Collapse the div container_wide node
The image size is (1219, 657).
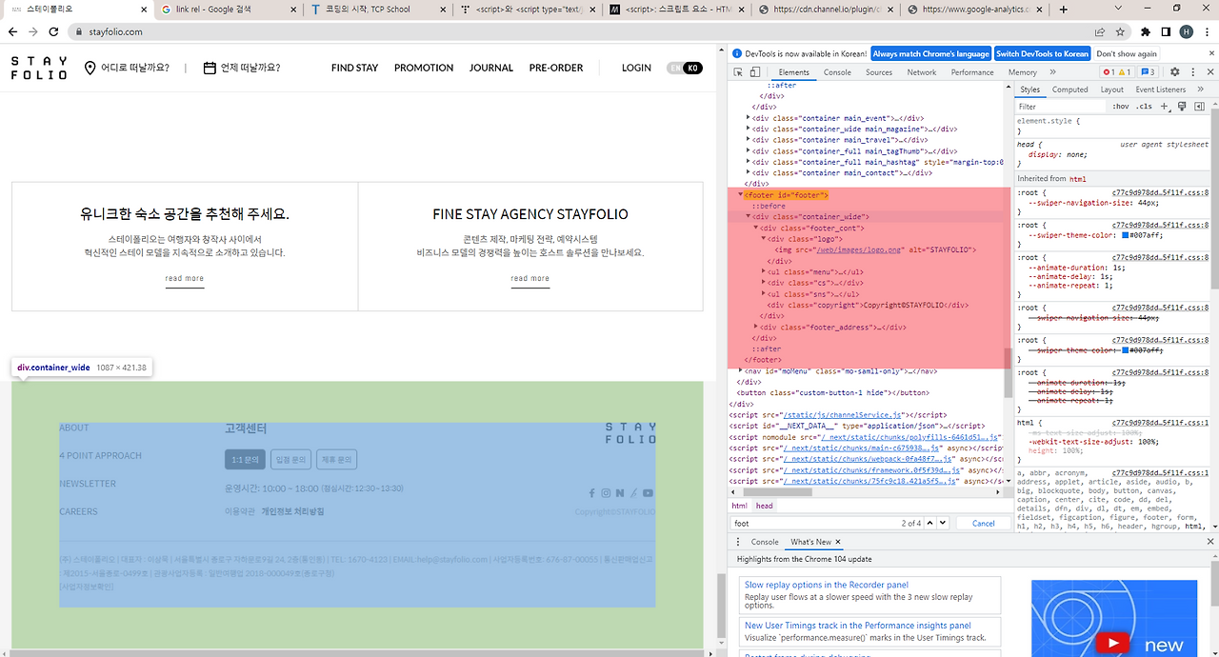click(x=749, y=216)
